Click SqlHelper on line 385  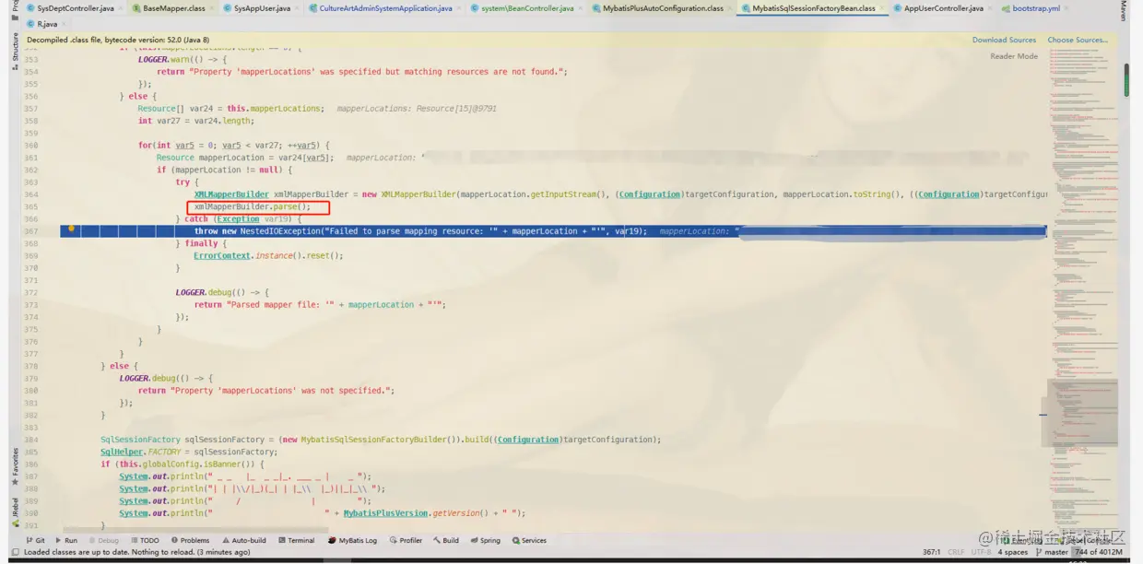coord(122,452)
